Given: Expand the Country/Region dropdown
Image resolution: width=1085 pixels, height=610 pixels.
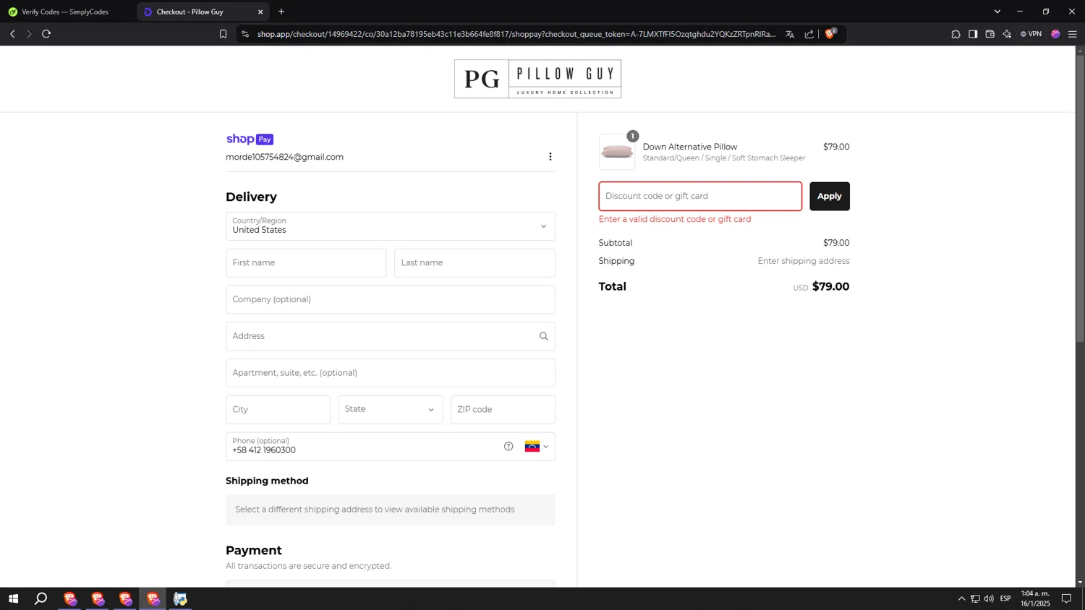Looking at the screenshot, I should [390, 226].
